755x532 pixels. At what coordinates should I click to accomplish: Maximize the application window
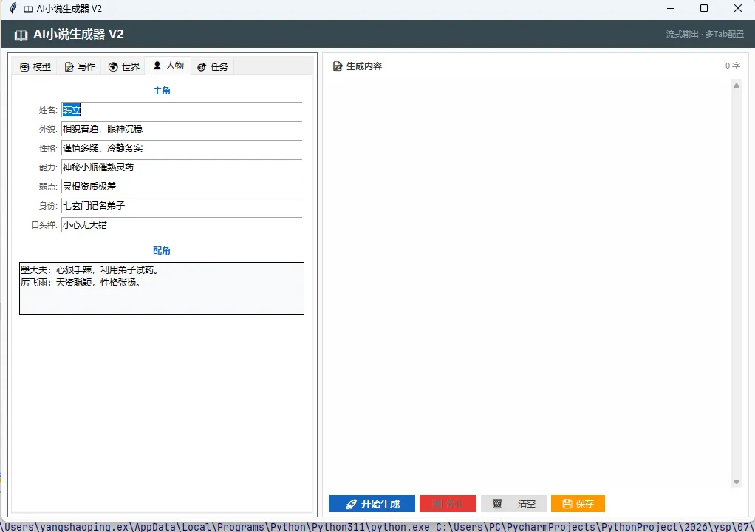(704, 8)
